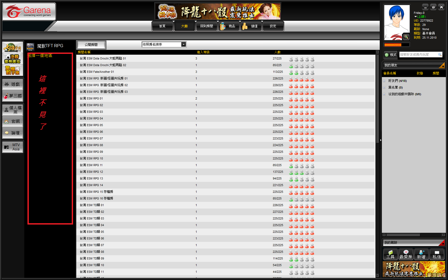Select room 台灣 ESM RPG 01
Screen dimensions: 448x280
click(225, 98)
